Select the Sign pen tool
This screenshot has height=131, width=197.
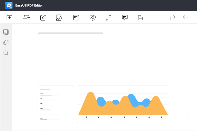(109, 18)
